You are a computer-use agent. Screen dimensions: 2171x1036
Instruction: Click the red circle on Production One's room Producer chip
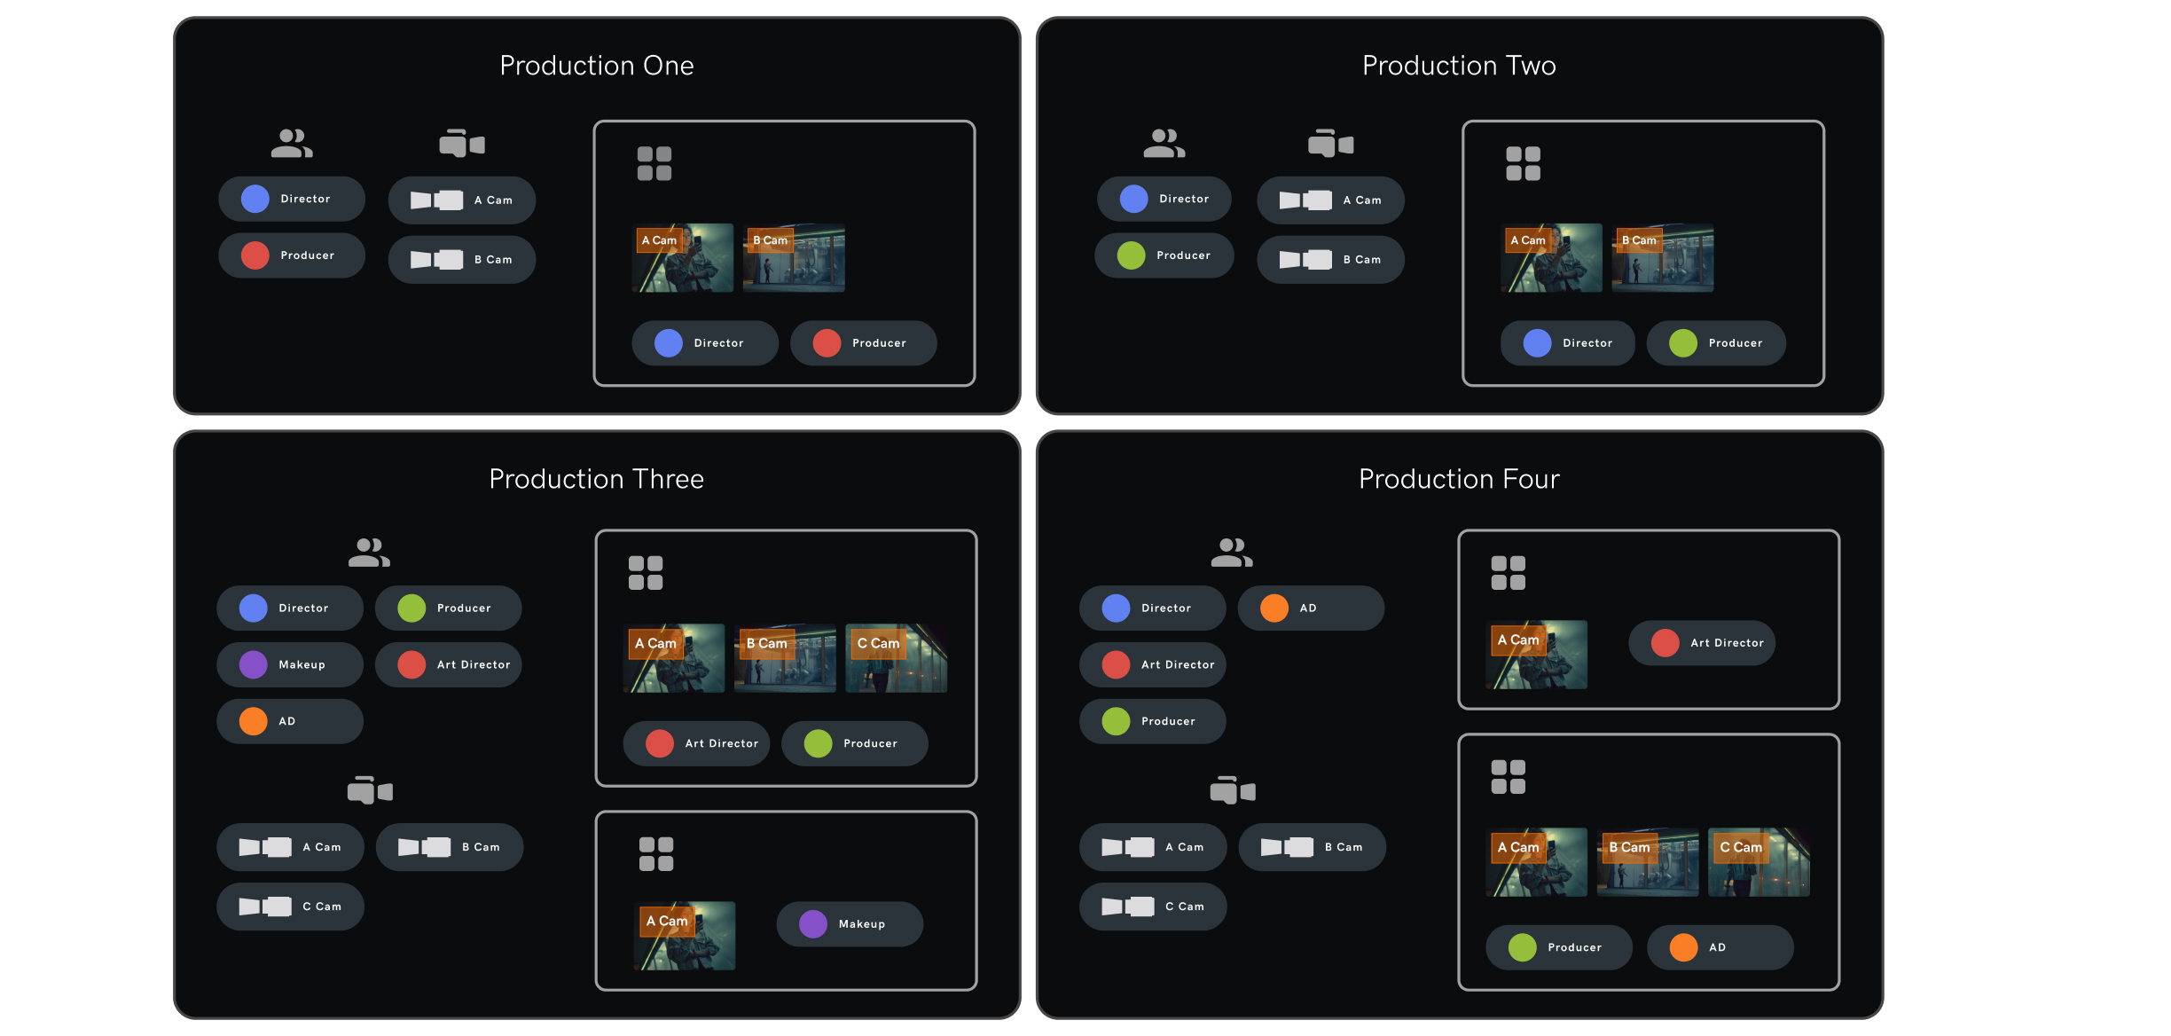tap(827, 343)
